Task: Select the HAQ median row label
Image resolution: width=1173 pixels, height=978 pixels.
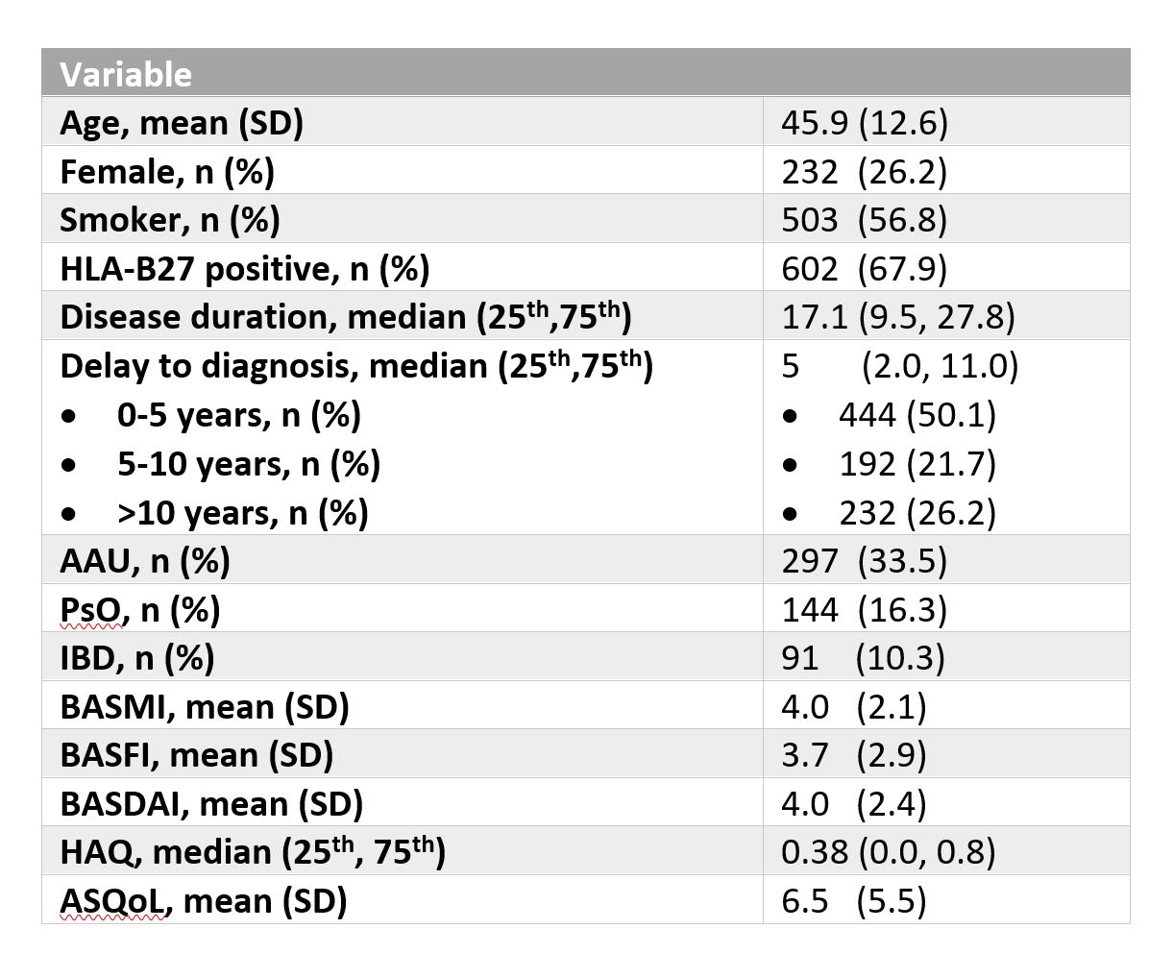Action: pyautogui.click(x=252, y=852)
